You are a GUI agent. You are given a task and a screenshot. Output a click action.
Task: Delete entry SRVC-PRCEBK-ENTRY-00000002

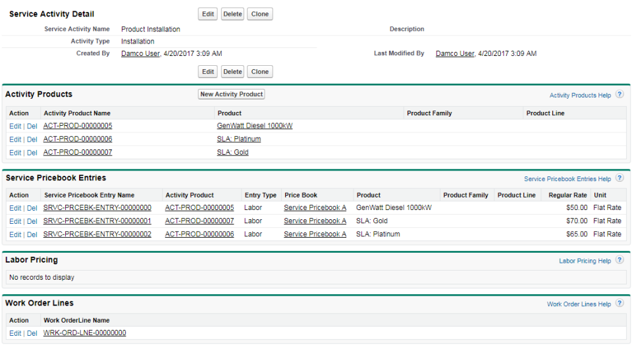click(x=32, y=235)
